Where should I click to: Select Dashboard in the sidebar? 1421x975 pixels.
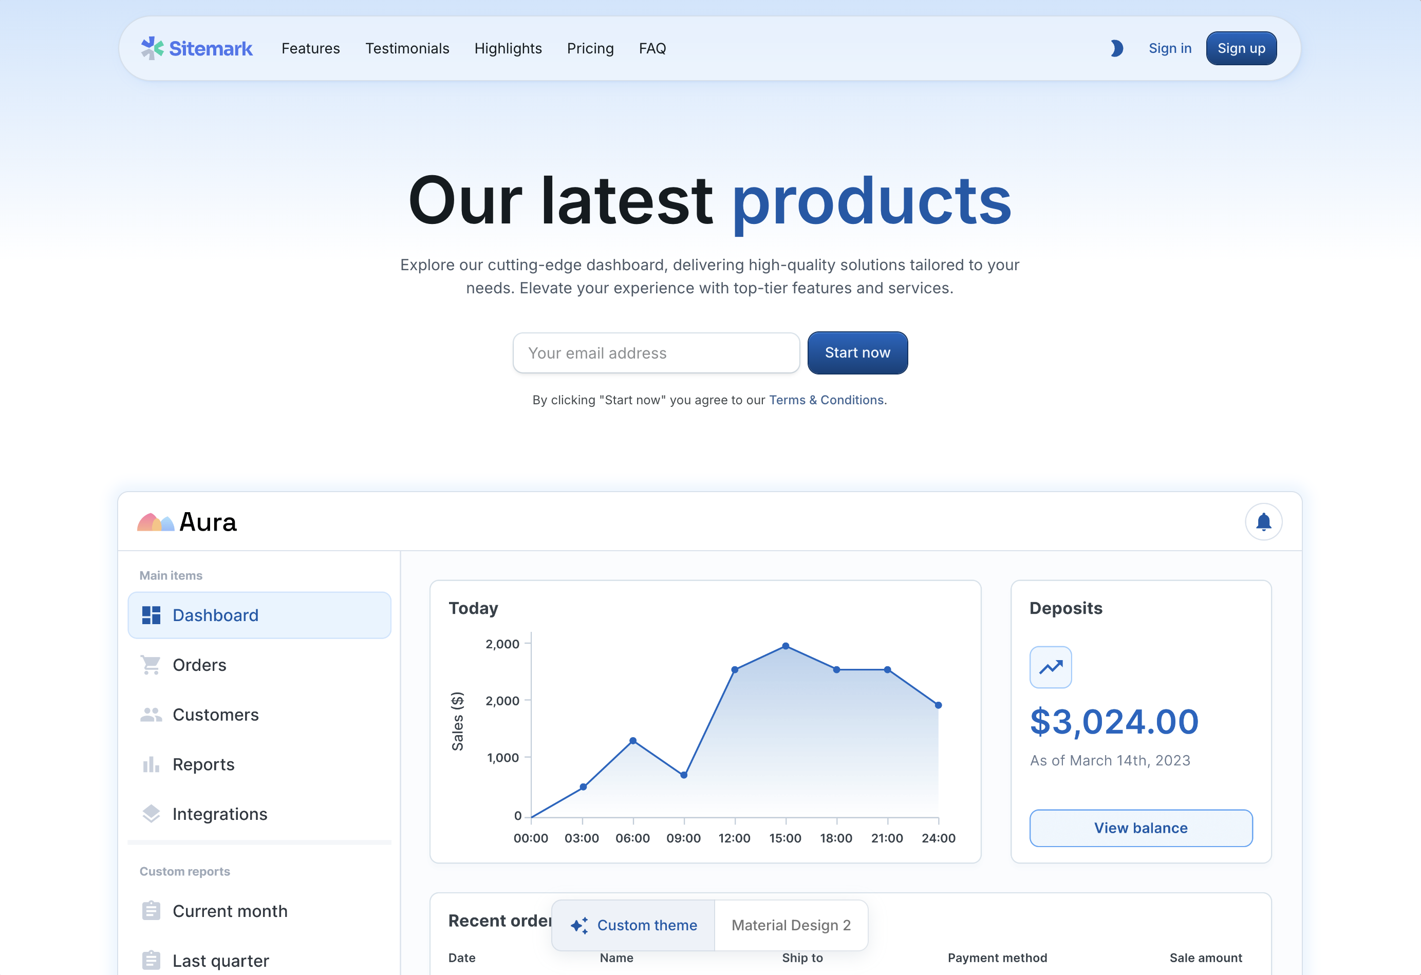click(259, 615)
